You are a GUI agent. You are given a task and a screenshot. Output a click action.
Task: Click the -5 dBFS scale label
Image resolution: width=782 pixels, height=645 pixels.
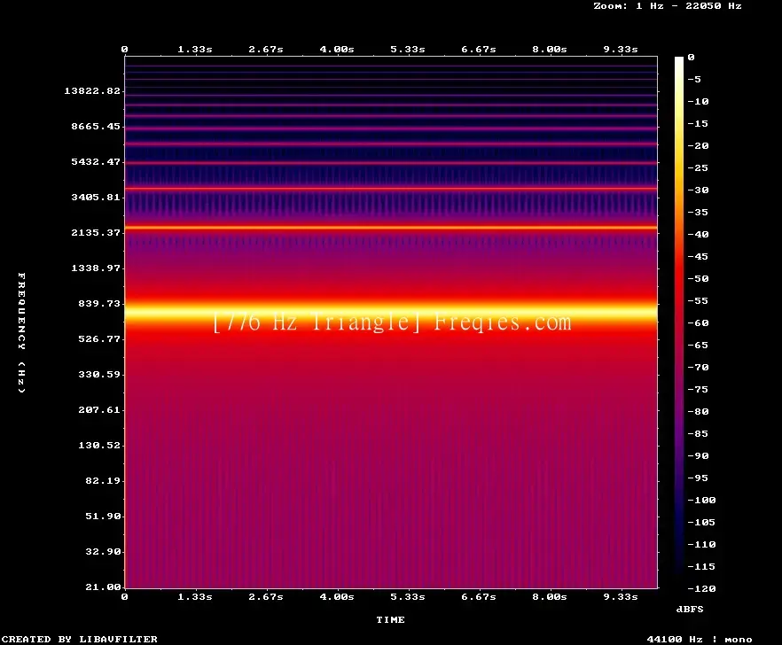(694, 79)
